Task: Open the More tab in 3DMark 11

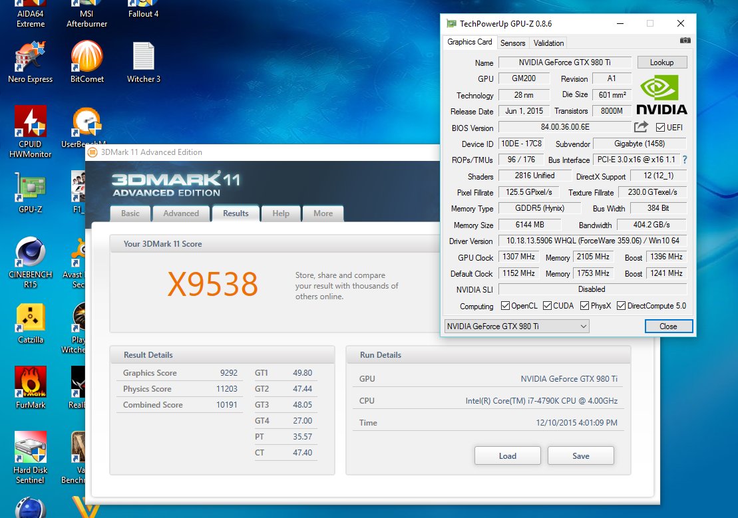Action: [323, 213]
